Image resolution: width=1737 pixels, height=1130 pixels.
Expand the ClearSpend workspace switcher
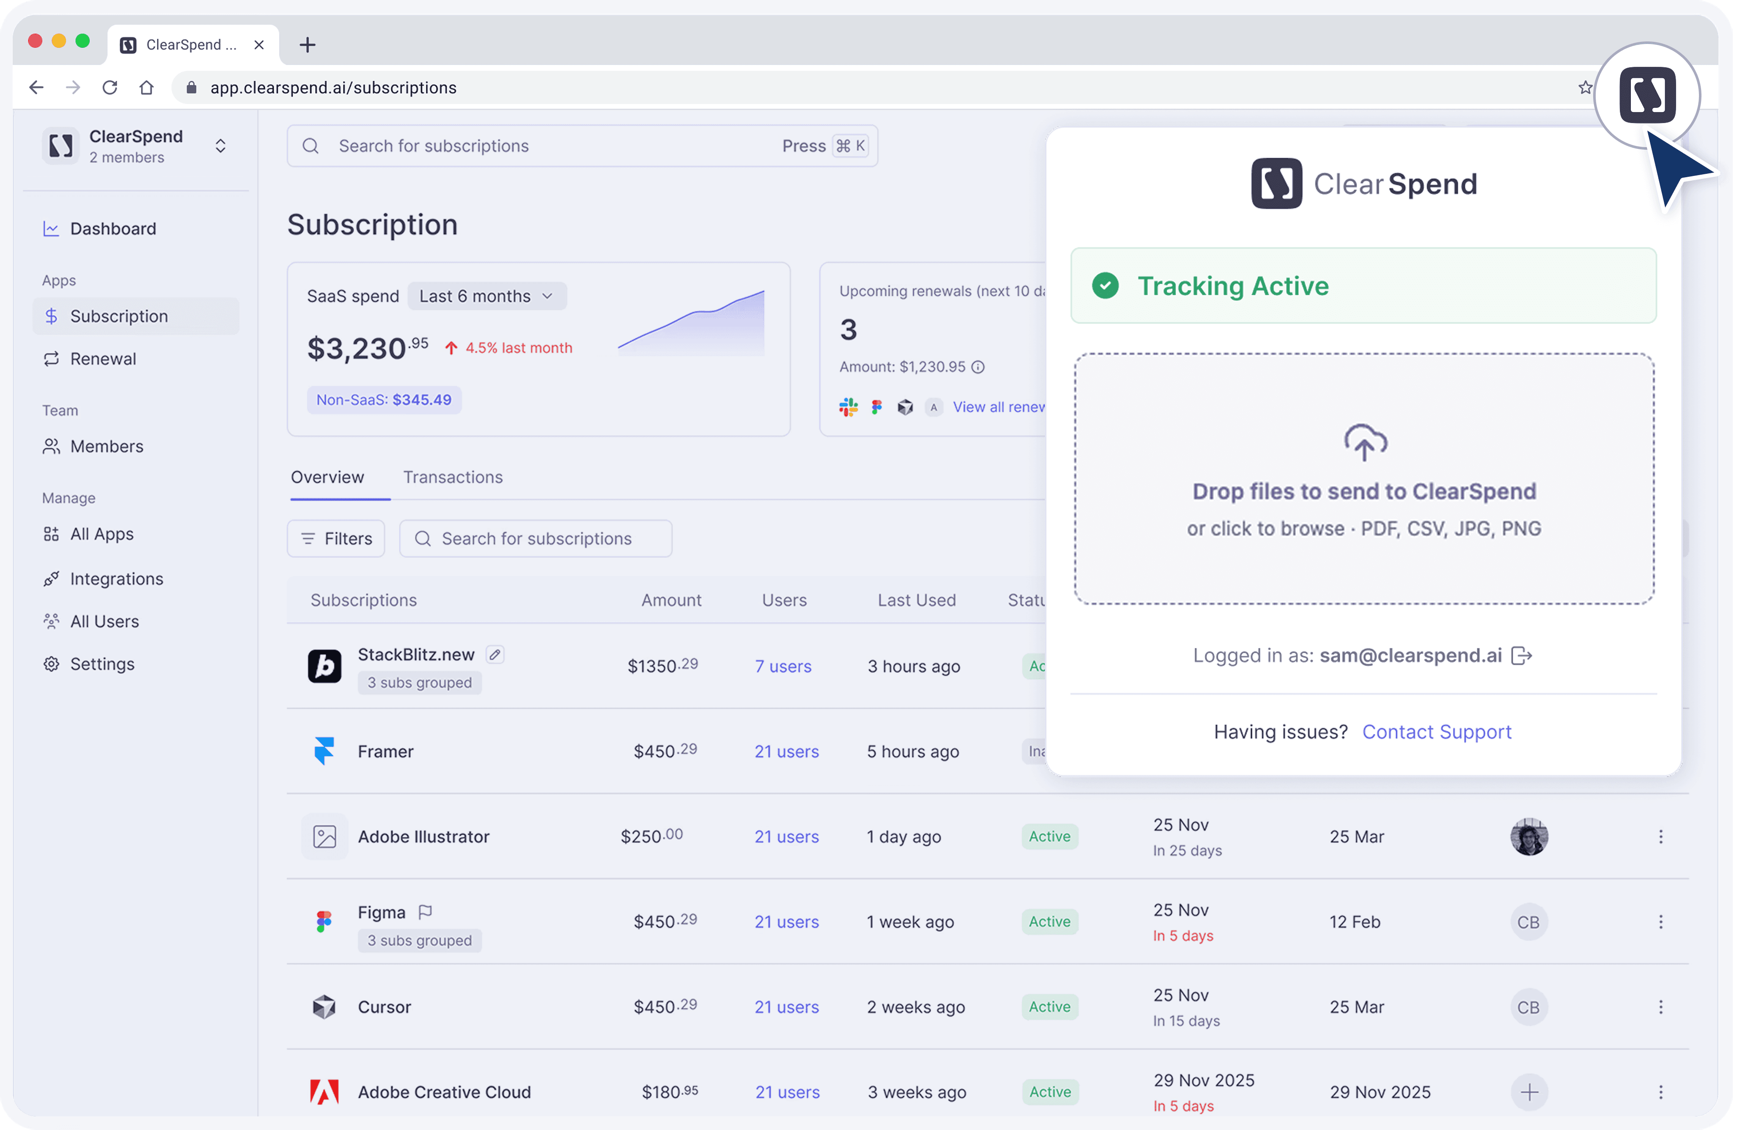220,146
